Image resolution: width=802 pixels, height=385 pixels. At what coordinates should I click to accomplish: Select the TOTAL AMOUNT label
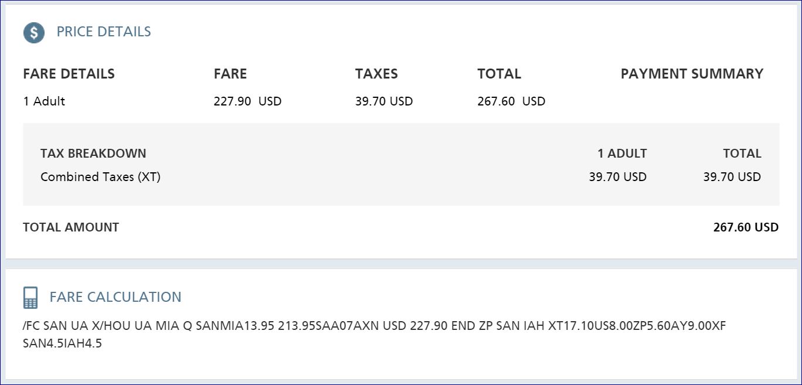[71, 227]
